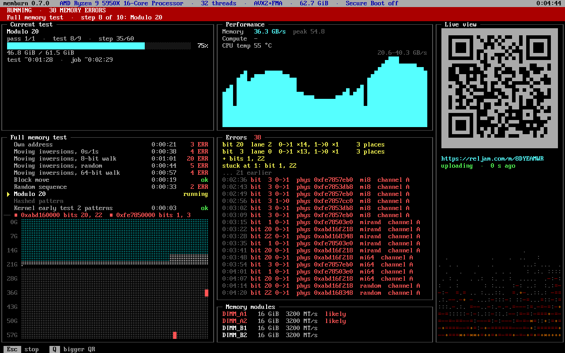Click the 'bit 3 lane 0' summary line
565x353 pixels.
pyautogui.click(x=304, y=152)
